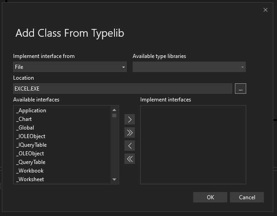Choose the _IOLEObject interface

pos(31,136)
